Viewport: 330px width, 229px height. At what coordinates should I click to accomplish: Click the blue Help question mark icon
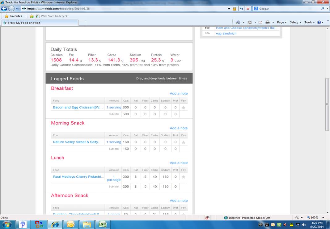point(319,22)
